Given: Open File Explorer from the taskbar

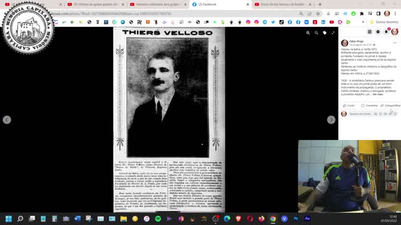Looking at the screenshot, I should tap(123, 219).
